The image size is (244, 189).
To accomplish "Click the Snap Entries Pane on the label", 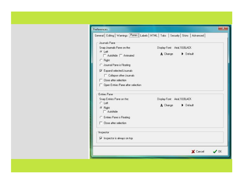I will (114, 99).
